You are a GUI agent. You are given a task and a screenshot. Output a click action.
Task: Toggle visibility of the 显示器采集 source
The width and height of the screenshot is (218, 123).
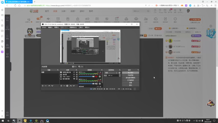click(74, 79)
